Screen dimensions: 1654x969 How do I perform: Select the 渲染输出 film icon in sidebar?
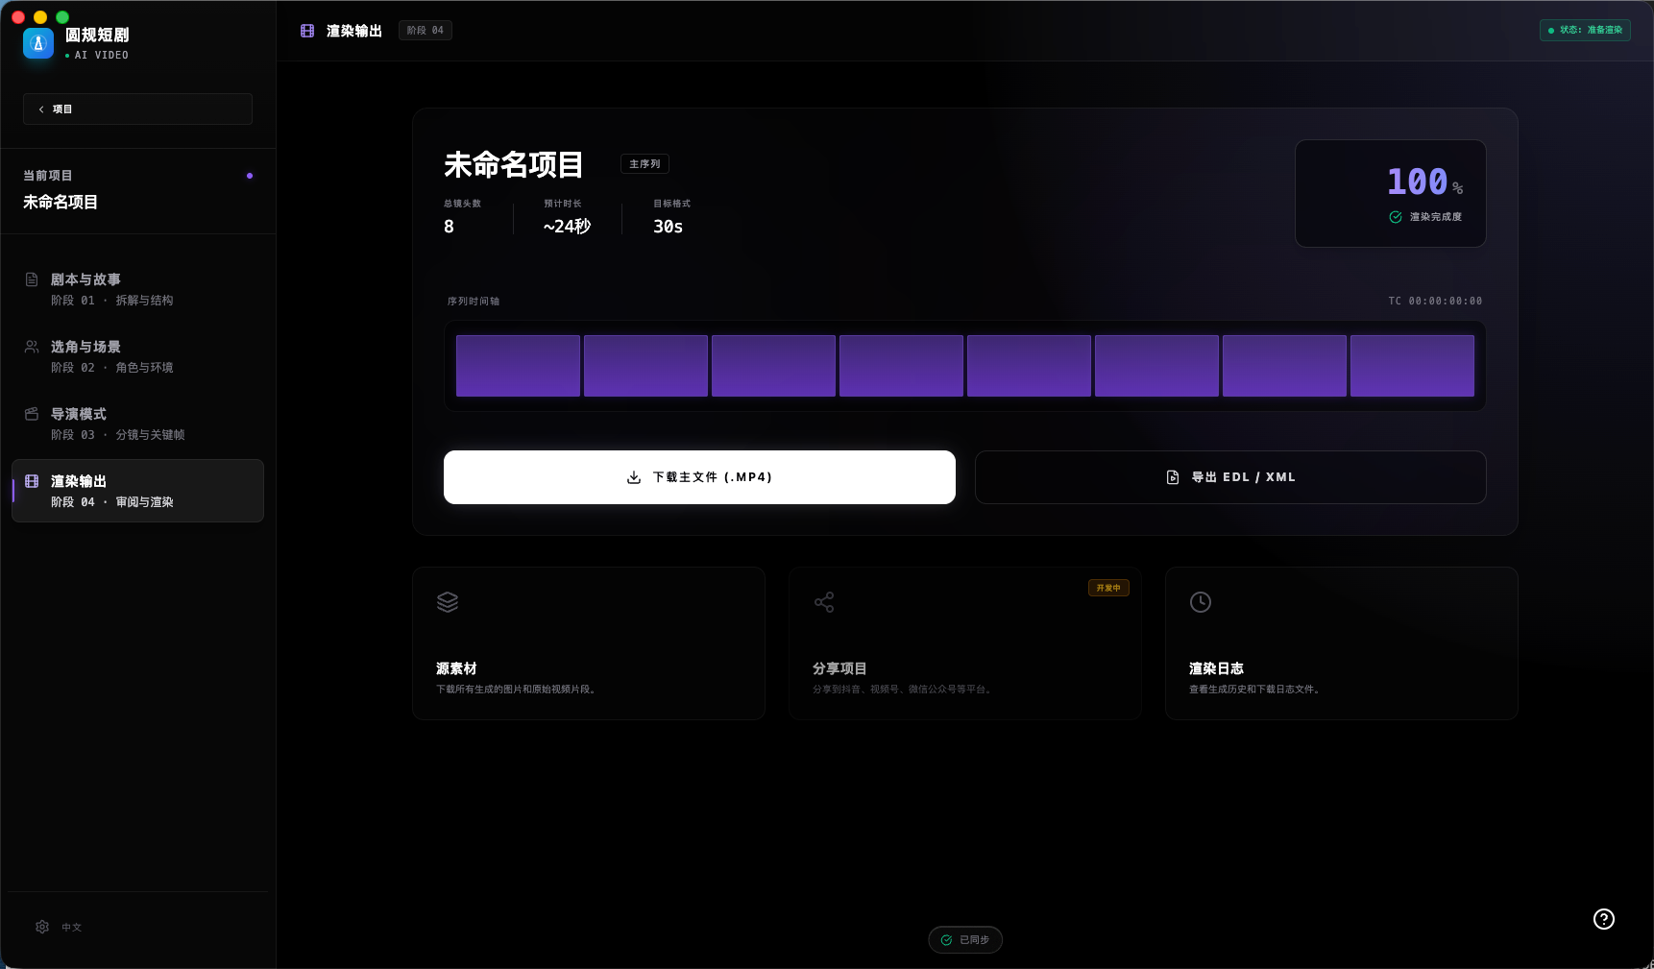[32, 481]
